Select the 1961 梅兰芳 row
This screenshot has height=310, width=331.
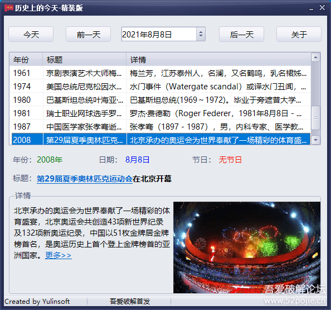(x=160, y=73)
